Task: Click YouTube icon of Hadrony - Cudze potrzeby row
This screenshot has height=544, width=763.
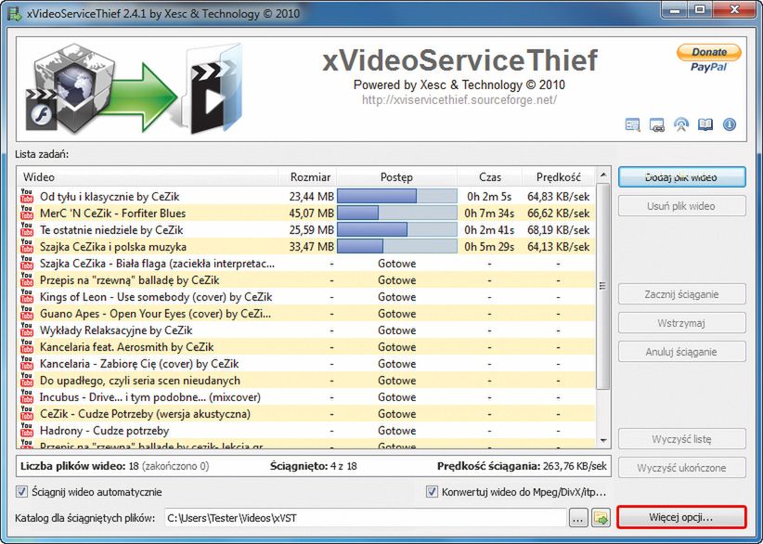Action: pyautogui.click(x=27, y=430)
